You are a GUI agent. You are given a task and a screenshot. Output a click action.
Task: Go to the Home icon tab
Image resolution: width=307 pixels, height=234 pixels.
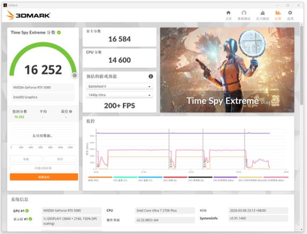coord(228,15)
